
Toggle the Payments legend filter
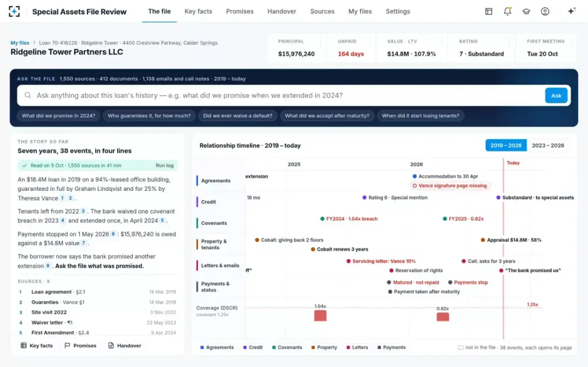[x=392, y=347]
